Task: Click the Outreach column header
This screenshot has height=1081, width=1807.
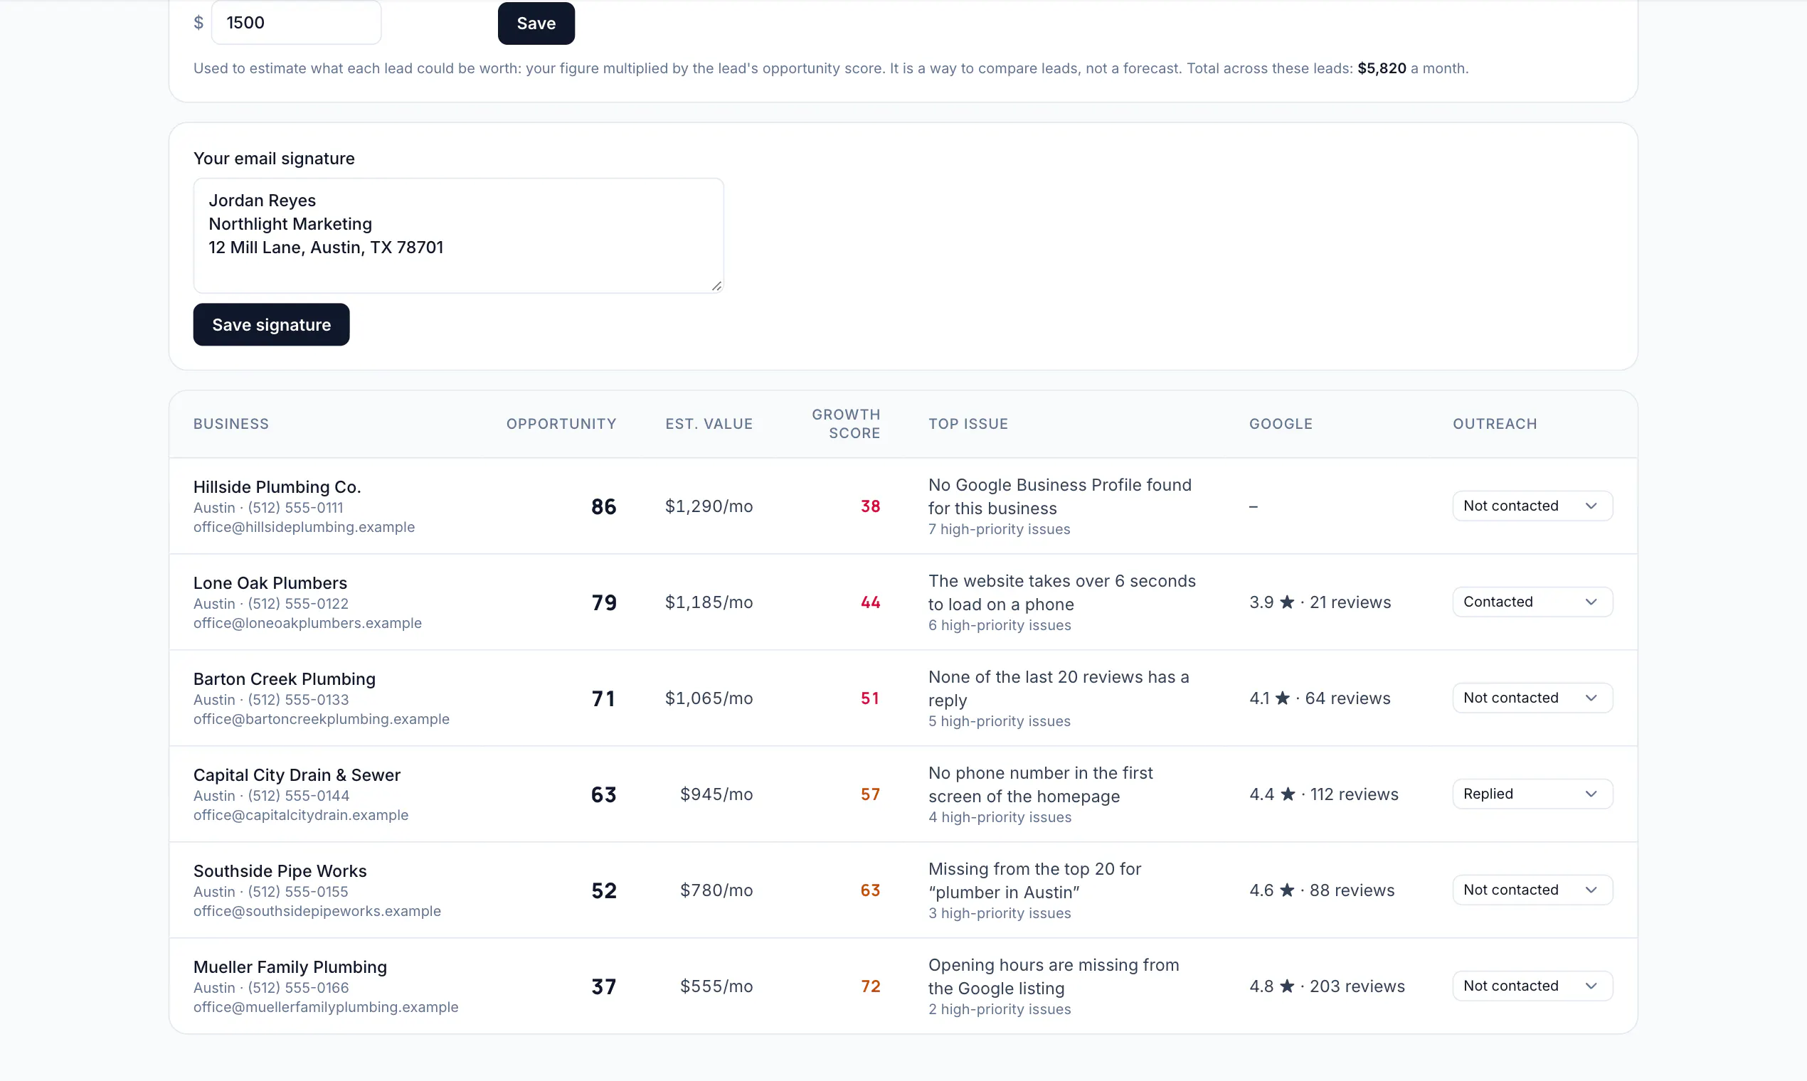Action: pos(1495,424)
